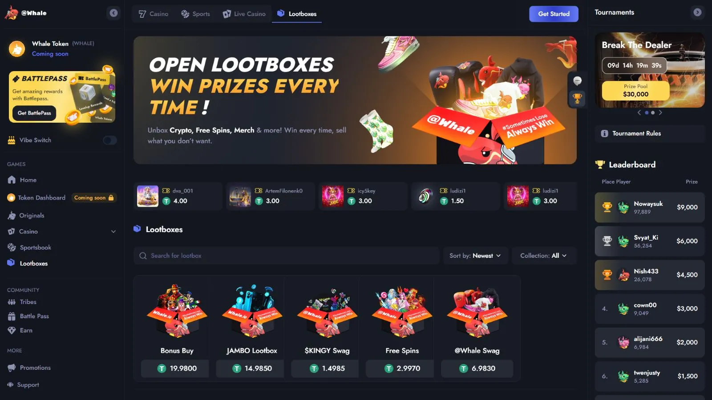Open Tournament Rules

650,133
